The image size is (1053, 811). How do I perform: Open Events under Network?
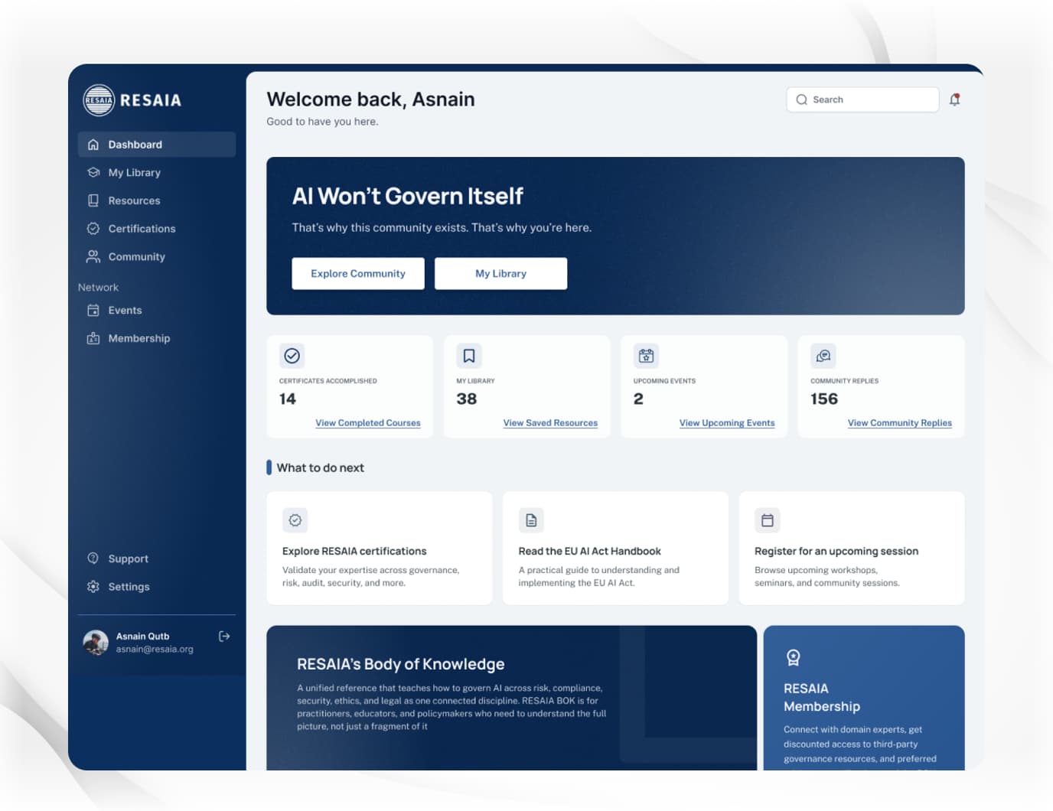pos(157,311)
